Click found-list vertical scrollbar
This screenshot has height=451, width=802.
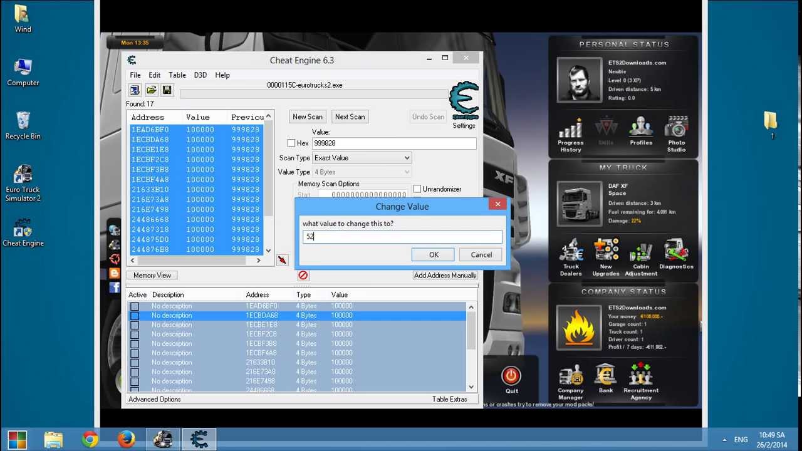pyautogui.click(x=269, y=184)
